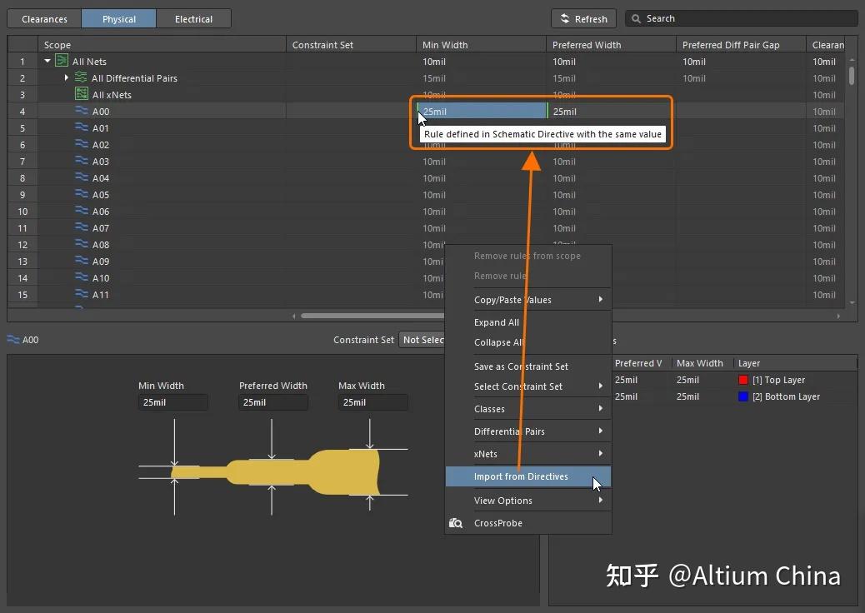
Task: Choose Expand All in context menu
Action: tap(528, 322)
